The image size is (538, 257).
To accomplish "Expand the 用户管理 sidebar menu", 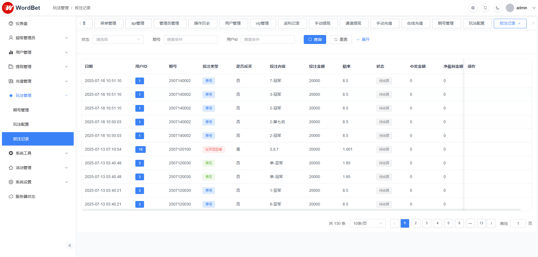I will coord(38,52).
